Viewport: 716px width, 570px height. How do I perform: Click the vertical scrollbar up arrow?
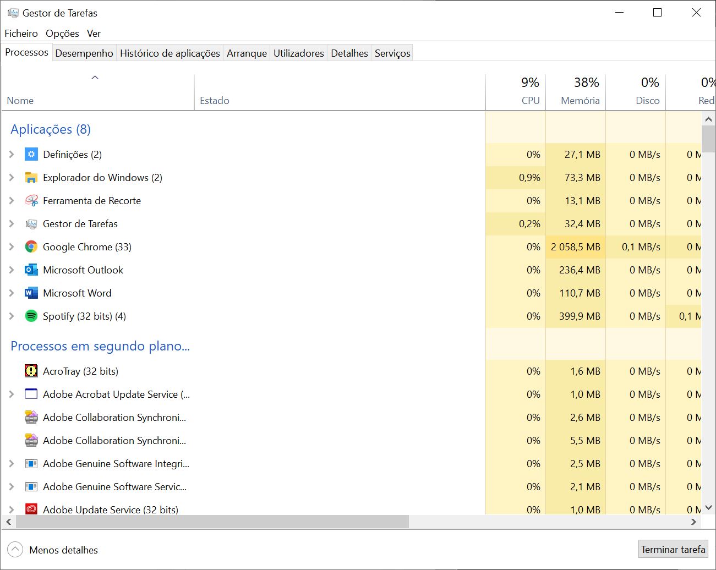tap(708, 119)
